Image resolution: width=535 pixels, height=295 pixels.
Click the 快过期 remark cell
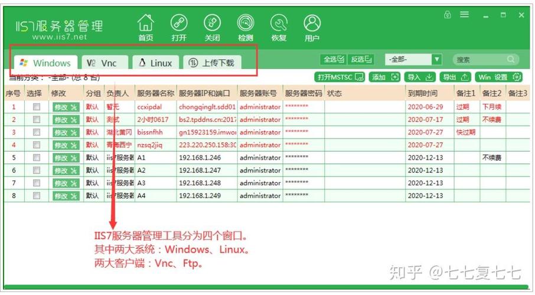point(467,132)
